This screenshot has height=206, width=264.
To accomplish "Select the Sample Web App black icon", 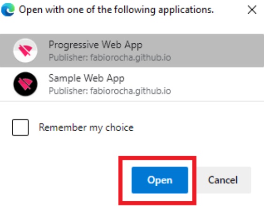I will click(25, 84).
